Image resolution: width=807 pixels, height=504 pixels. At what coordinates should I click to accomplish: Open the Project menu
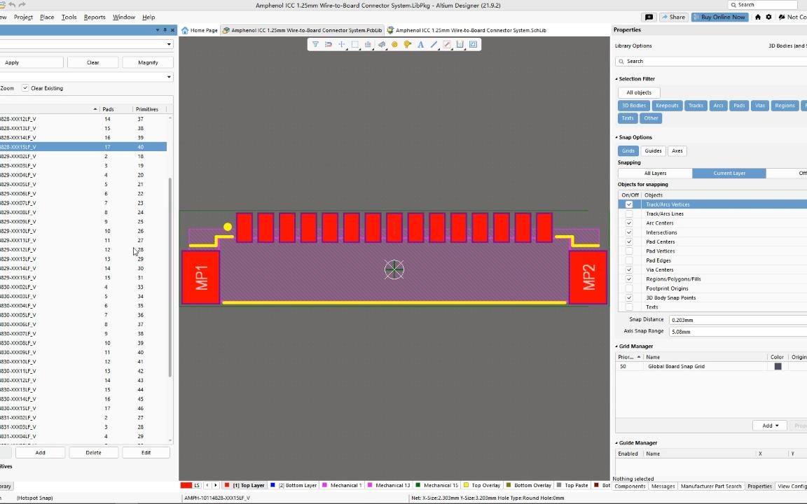coord(23,17)
